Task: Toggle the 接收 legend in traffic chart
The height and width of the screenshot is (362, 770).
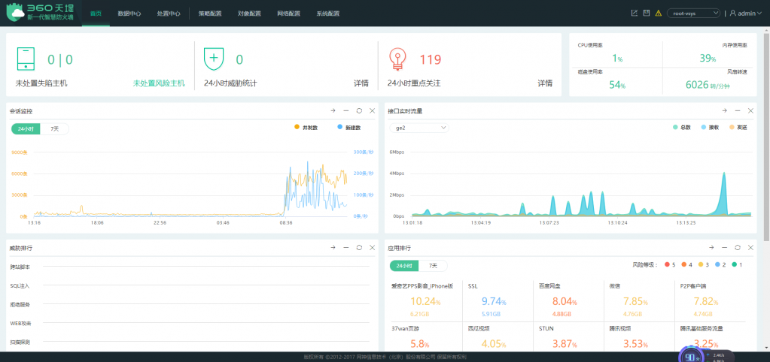Action: tap(709, 127)
